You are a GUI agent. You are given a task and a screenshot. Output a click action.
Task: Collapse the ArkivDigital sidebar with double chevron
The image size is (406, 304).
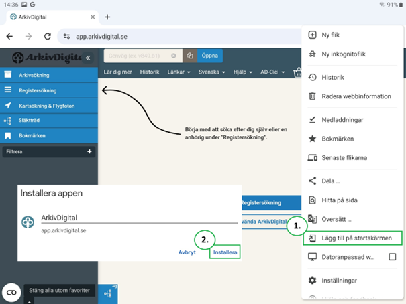coord(88,58)
